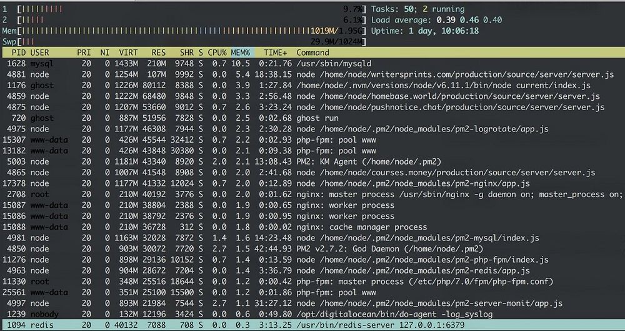The height and width of the screenshot is (331, 625).
Task: Select the highlighted redis-server process row
Action: pos(312,325)
